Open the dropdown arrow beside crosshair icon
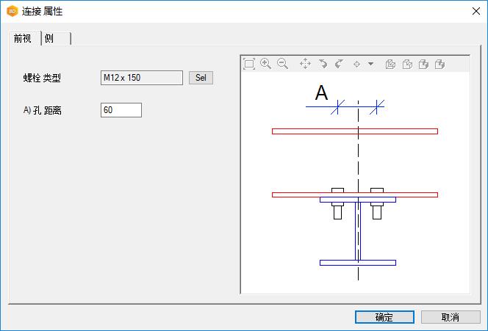This screenshot has height=331, width=488. (x=370, y=64)
